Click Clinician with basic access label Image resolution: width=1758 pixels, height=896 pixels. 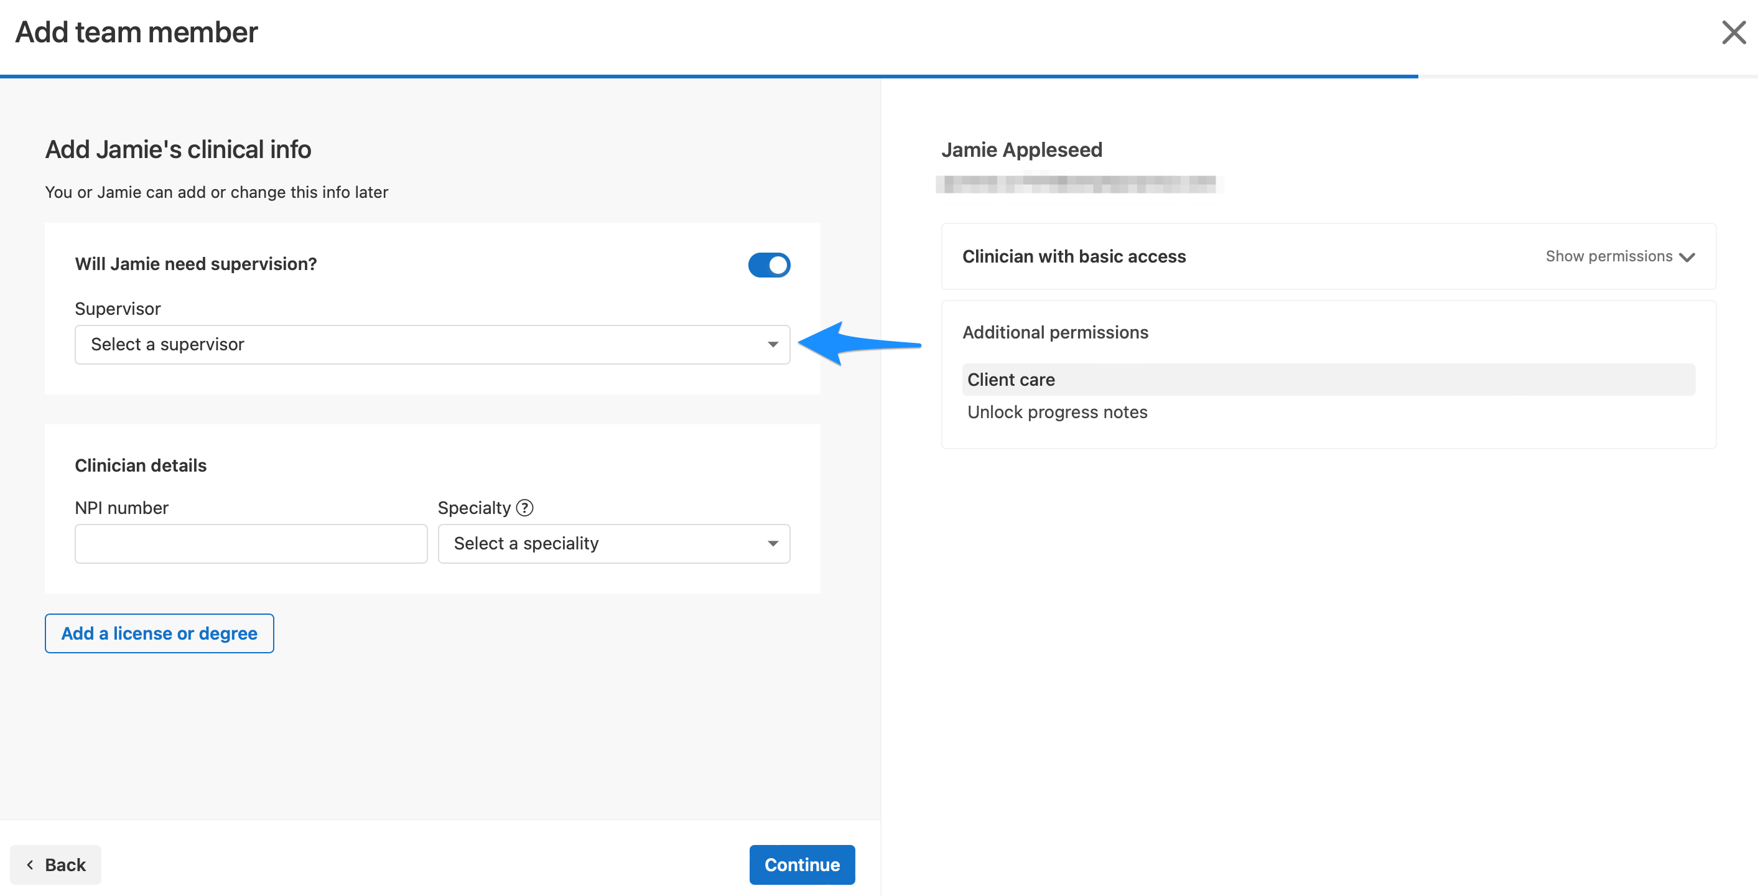(x=1074, y=256)
